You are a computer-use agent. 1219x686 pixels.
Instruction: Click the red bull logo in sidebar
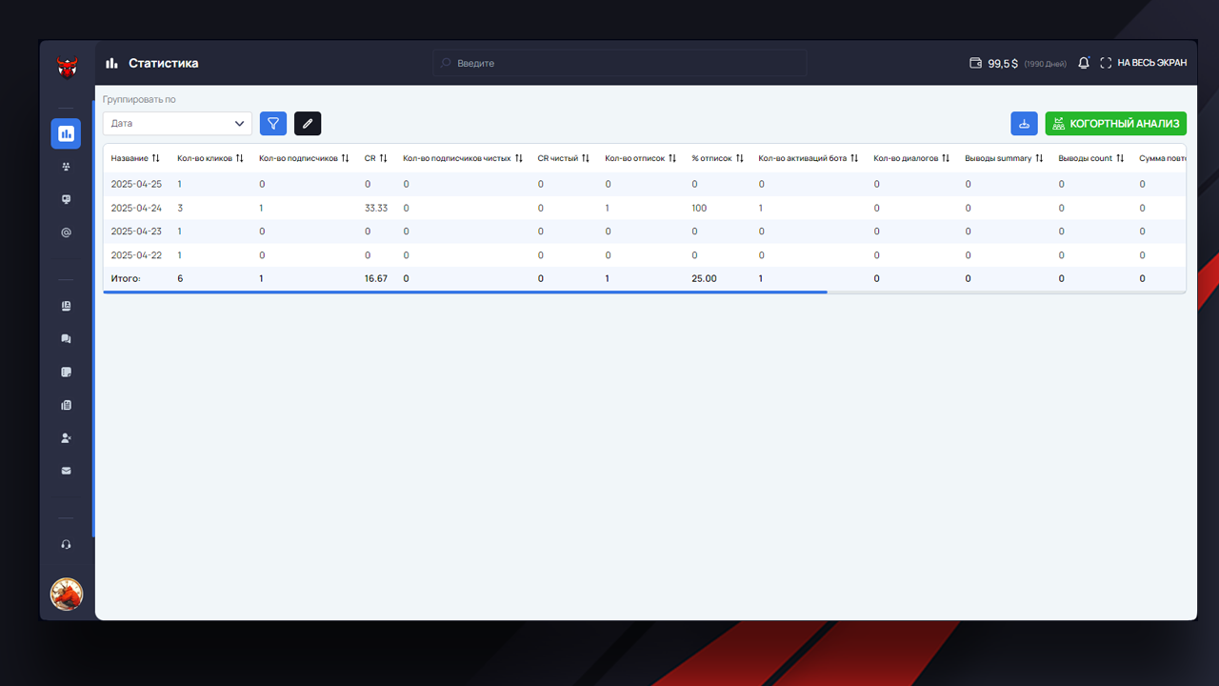(x=67, y=67)
